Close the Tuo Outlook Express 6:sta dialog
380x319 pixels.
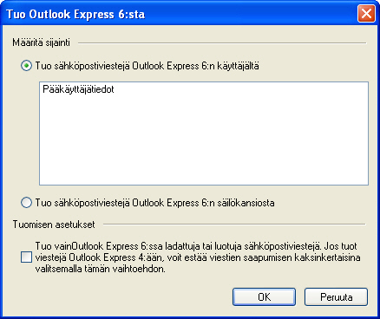coord(366,13)
